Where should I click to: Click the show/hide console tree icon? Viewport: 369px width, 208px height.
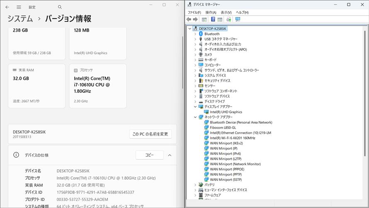pos(204,20)
